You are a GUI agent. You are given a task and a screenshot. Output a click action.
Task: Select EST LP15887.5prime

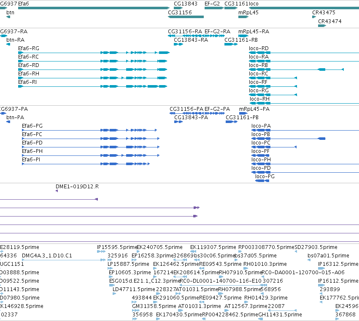point(128,264)
